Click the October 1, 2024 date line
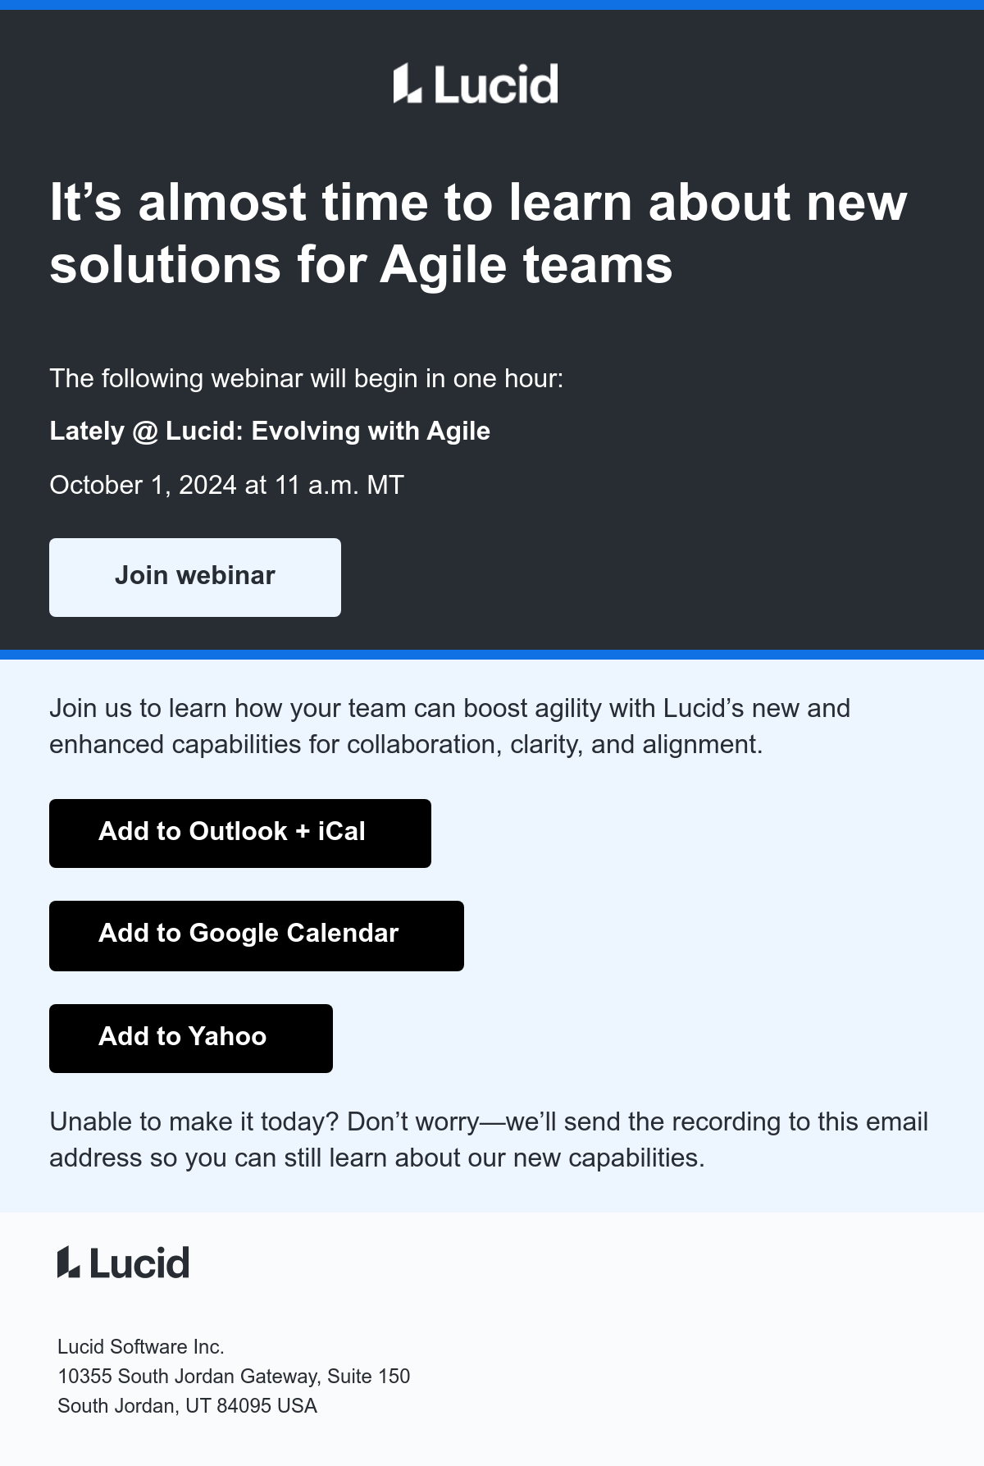984x1466 pixels. click(226, 485)
